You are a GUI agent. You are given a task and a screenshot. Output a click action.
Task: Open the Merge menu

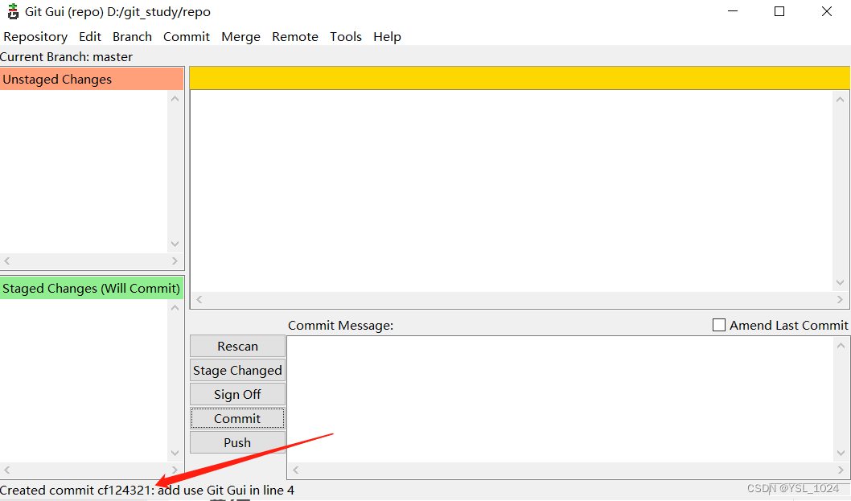240,37
